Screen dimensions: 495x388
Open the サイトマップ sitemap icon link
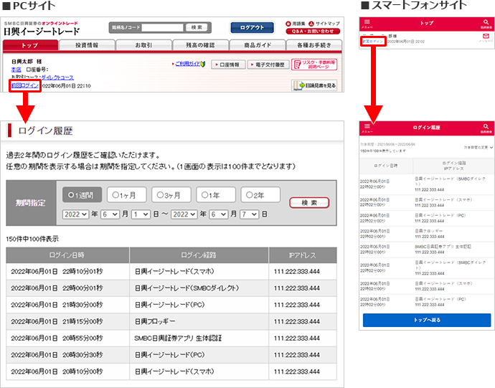click(322, 23)
